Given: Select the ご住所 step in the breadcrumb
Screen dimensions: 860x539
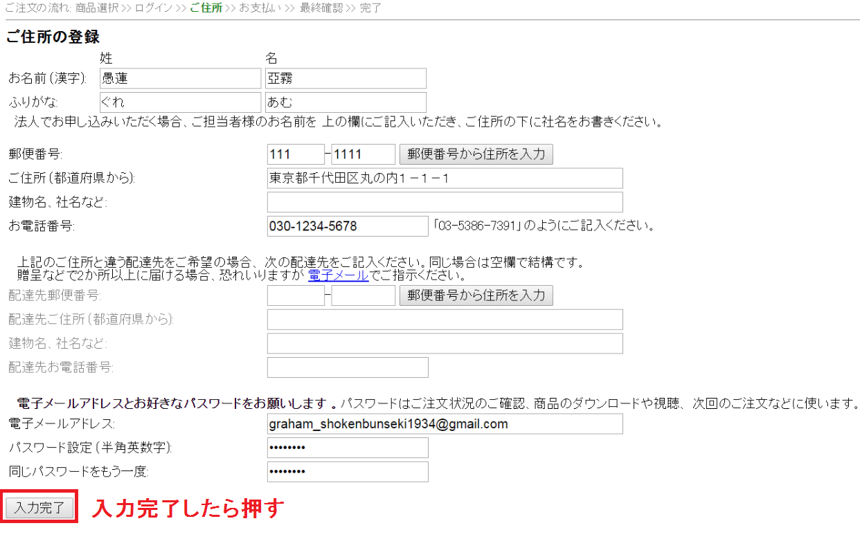Looking at the screenshot, I should 206,8.
